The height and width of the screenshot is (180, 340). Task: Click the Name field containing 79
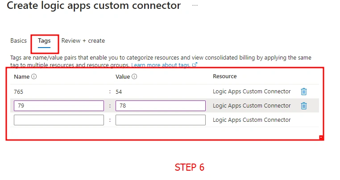coord(59,106)
